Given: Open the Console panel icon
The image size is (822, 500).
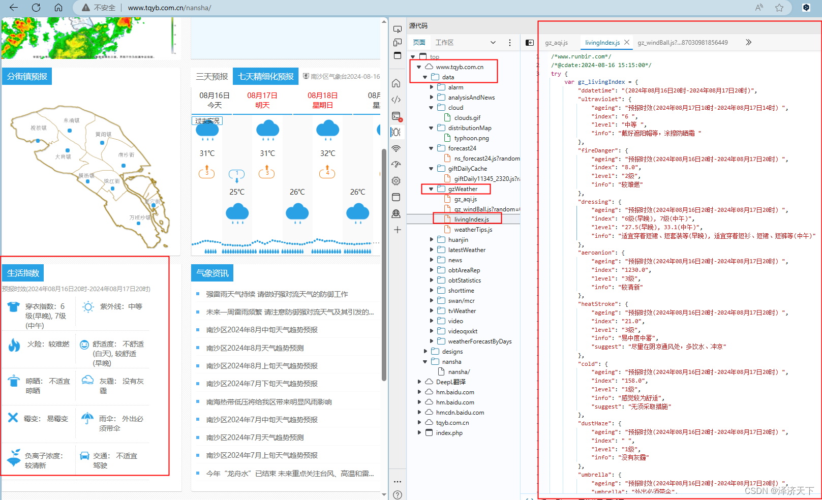Looking at the screenshot, I should [x=397, y=116].
